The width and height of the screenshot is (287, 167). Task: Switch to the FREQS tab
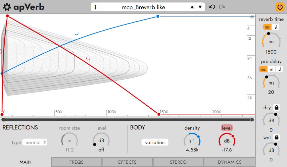(76, 162)
